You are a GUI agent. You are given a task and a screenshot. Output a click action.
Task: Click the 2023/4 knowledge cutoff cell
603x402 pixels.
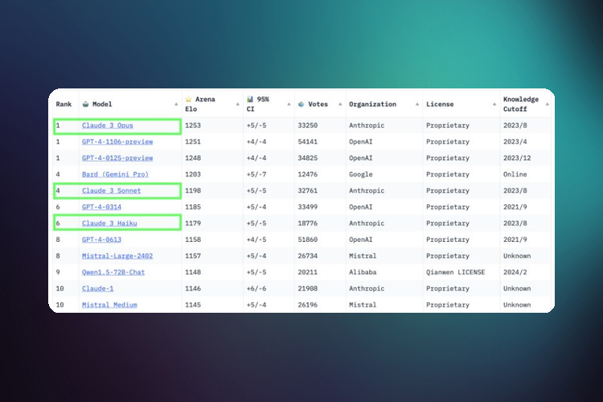[515, 142]
